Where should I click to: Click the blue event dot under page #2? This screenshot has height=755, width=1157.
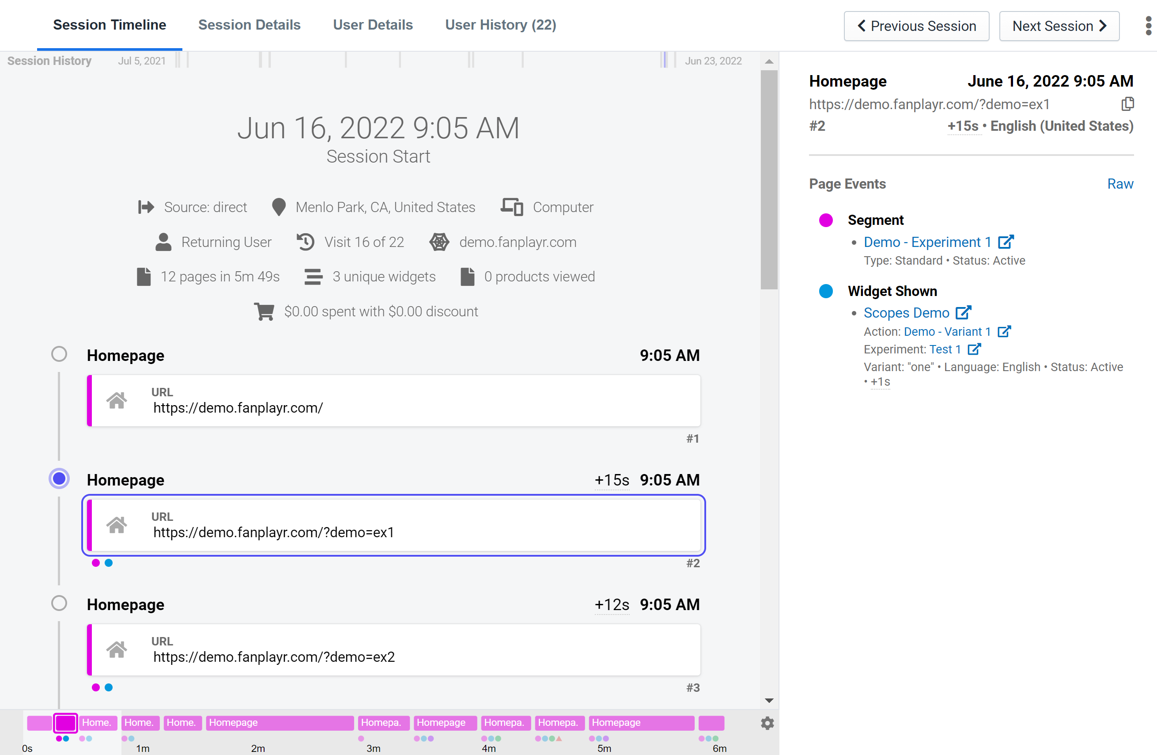[x=109, y=563]
